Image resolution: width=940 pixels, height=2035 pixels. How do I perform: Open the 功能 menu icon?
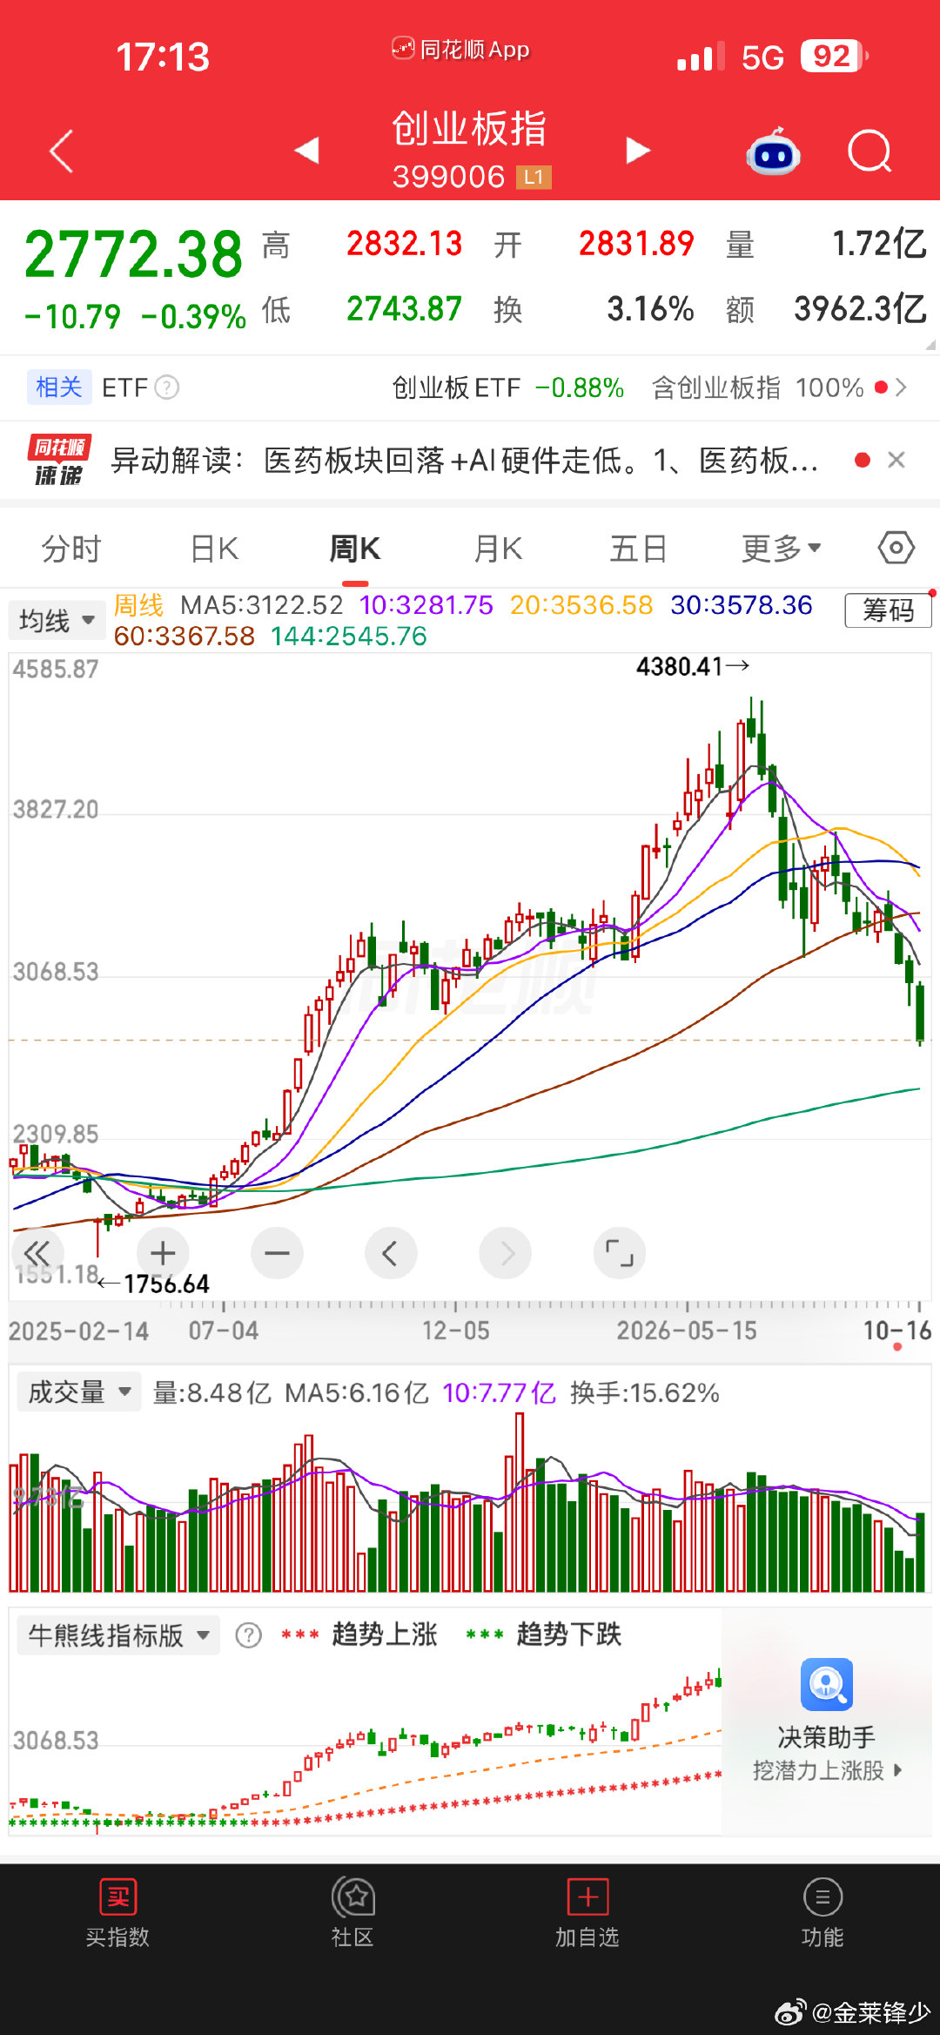tap(822, 1897)
